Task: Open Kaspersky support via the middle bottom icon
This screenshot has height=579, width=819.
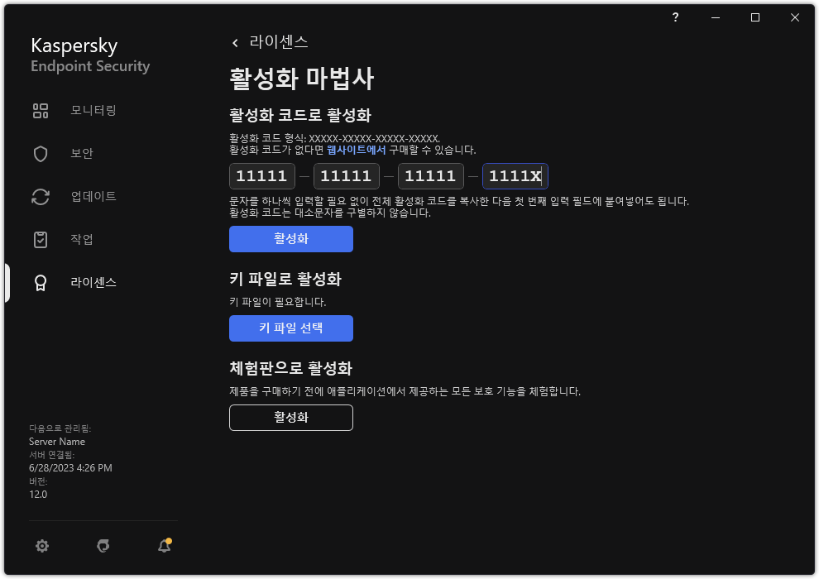Action: point(103,546)
